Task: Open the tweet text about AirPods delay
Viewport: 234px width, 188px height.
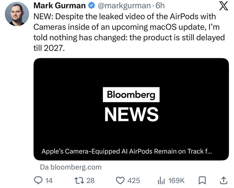Action: coord(129,32)
